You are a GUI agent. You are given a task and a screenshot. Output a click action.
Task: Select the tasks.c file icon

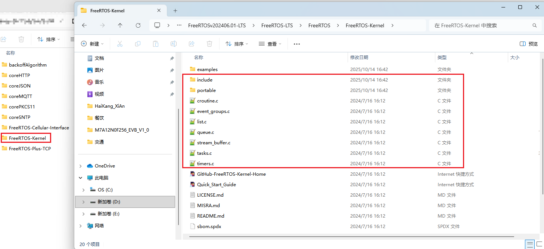pyautogui.click(x=193, y=153)
